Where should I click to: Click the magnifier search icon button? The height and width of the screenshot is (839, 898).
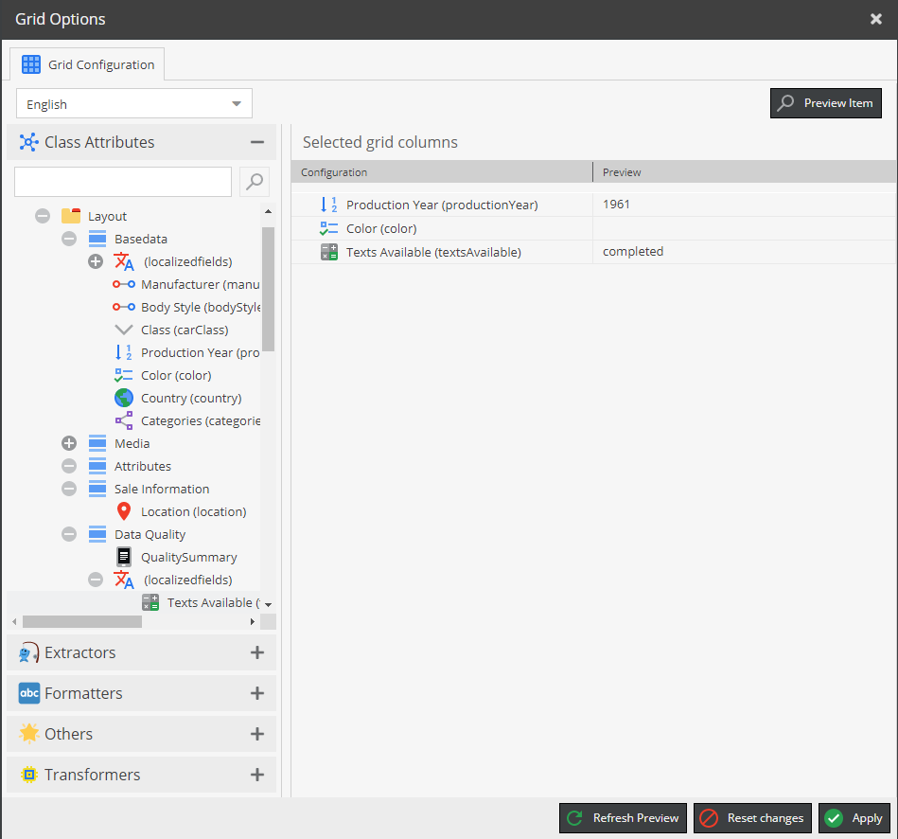(255, 182)
